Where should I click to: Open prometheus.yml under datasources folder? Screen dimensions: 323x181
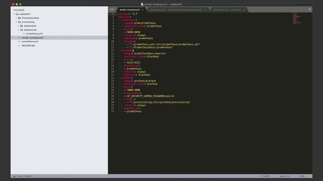click(34, 34)
